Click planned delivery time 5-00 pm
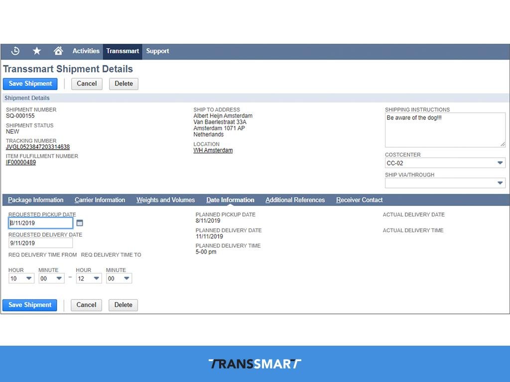Viewport: 510px width, 382px height. coord(206,252)
